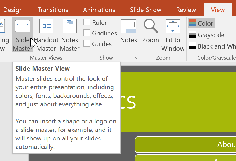This screenshot has width=236, height=161.
Task: Go to the Slide Show tab
Action: point(146,10)
